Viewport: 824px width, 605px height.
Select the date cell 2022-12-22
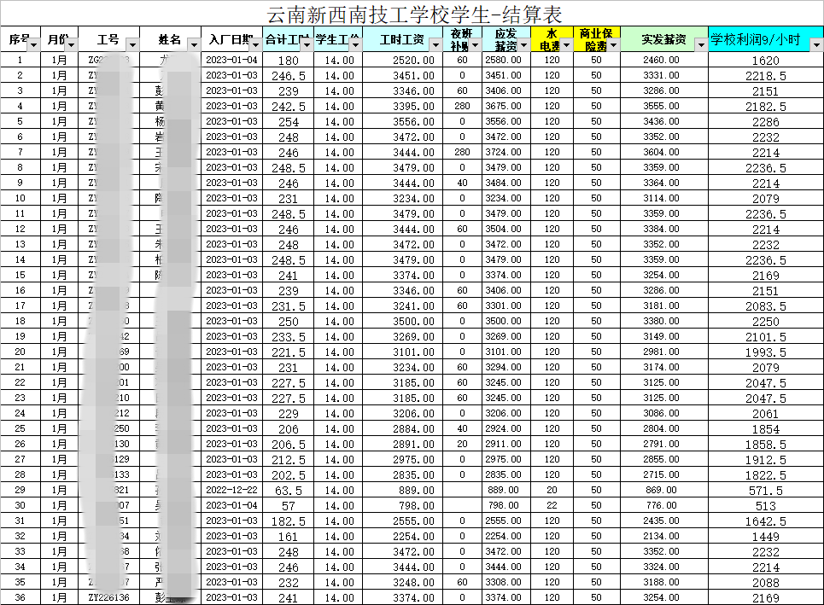[231, 490]
